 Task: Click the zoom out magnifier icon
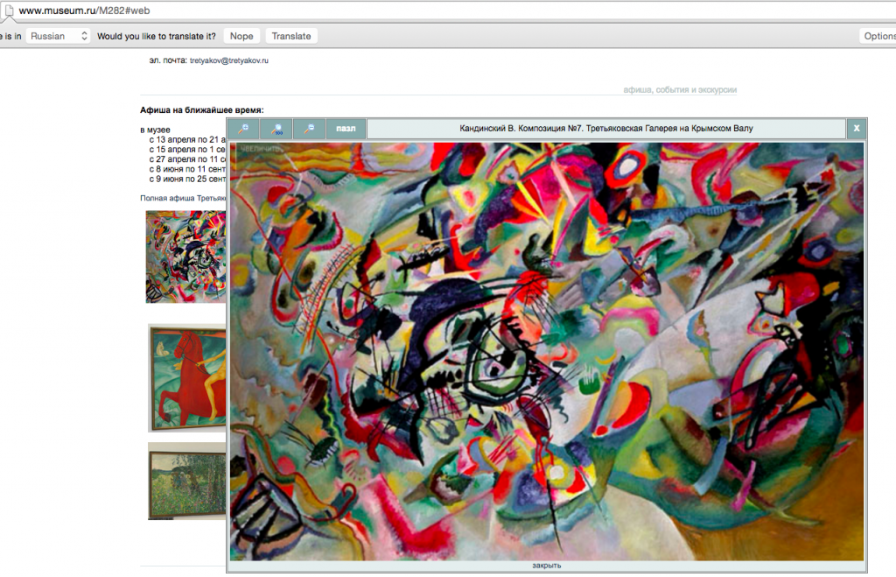tap(309, 129)
